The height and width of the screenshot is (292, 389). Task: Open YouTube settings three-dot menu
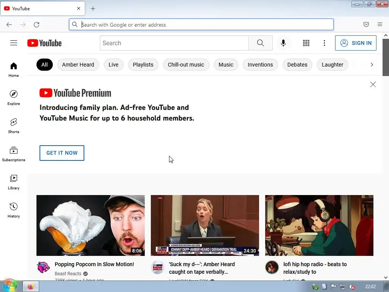click(x=324, y=43)
